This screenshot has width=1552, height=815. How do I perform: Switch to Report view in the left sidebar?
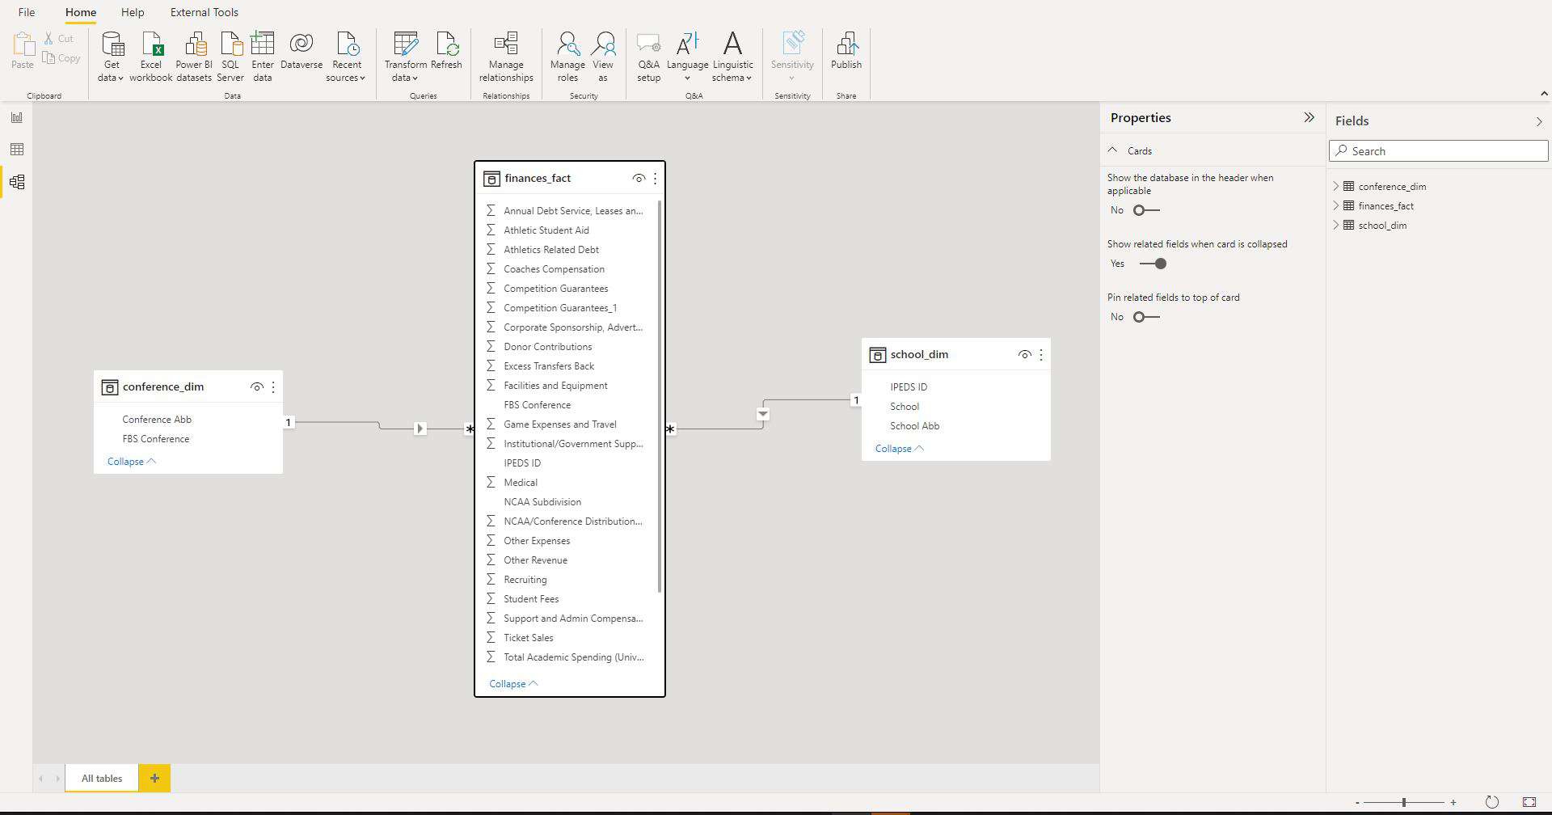[17, 116]
